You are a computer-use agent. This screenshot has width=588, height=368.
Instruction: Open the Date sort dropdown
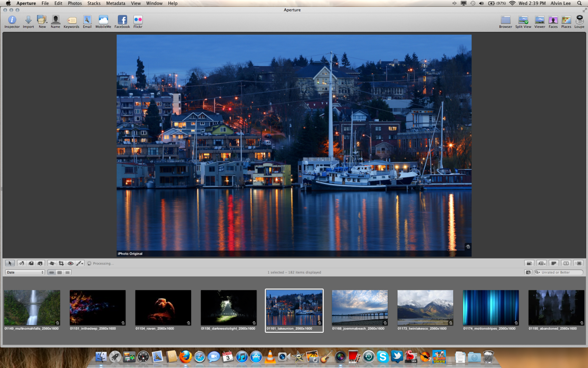pyautogui.click(x=25, y=273)
